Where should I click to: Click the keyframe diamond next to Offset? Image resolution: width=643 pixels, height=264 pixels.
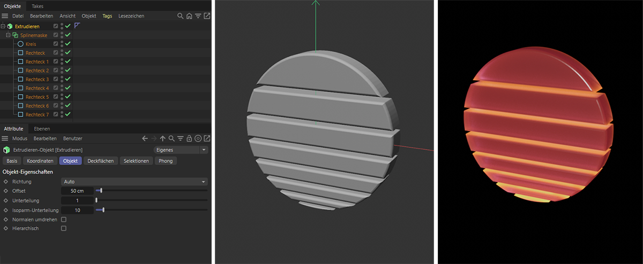(x=6, y=191)
